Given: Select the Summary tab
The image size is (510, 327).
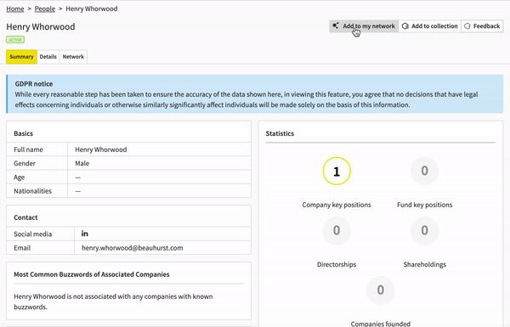Looking at the screenshot, I should point(21,57).
